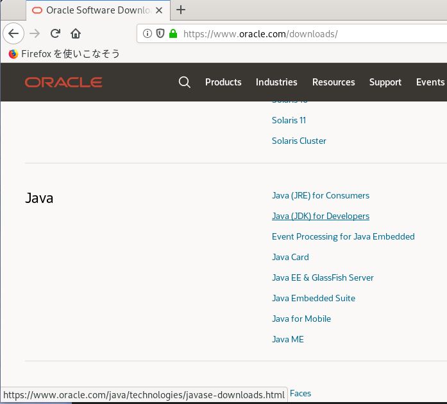447x404 pixels.
Task: Open the Java ME link
Action: 288,340
